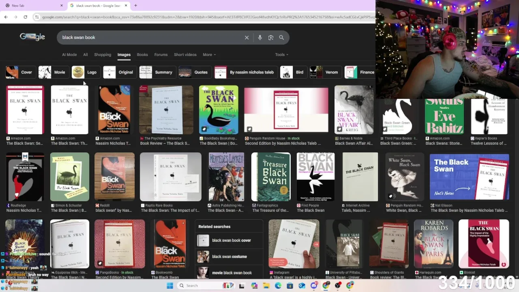Open the BookBaby Bookshop green swan cover
The image size is (519, 292).
pos(219,109)
